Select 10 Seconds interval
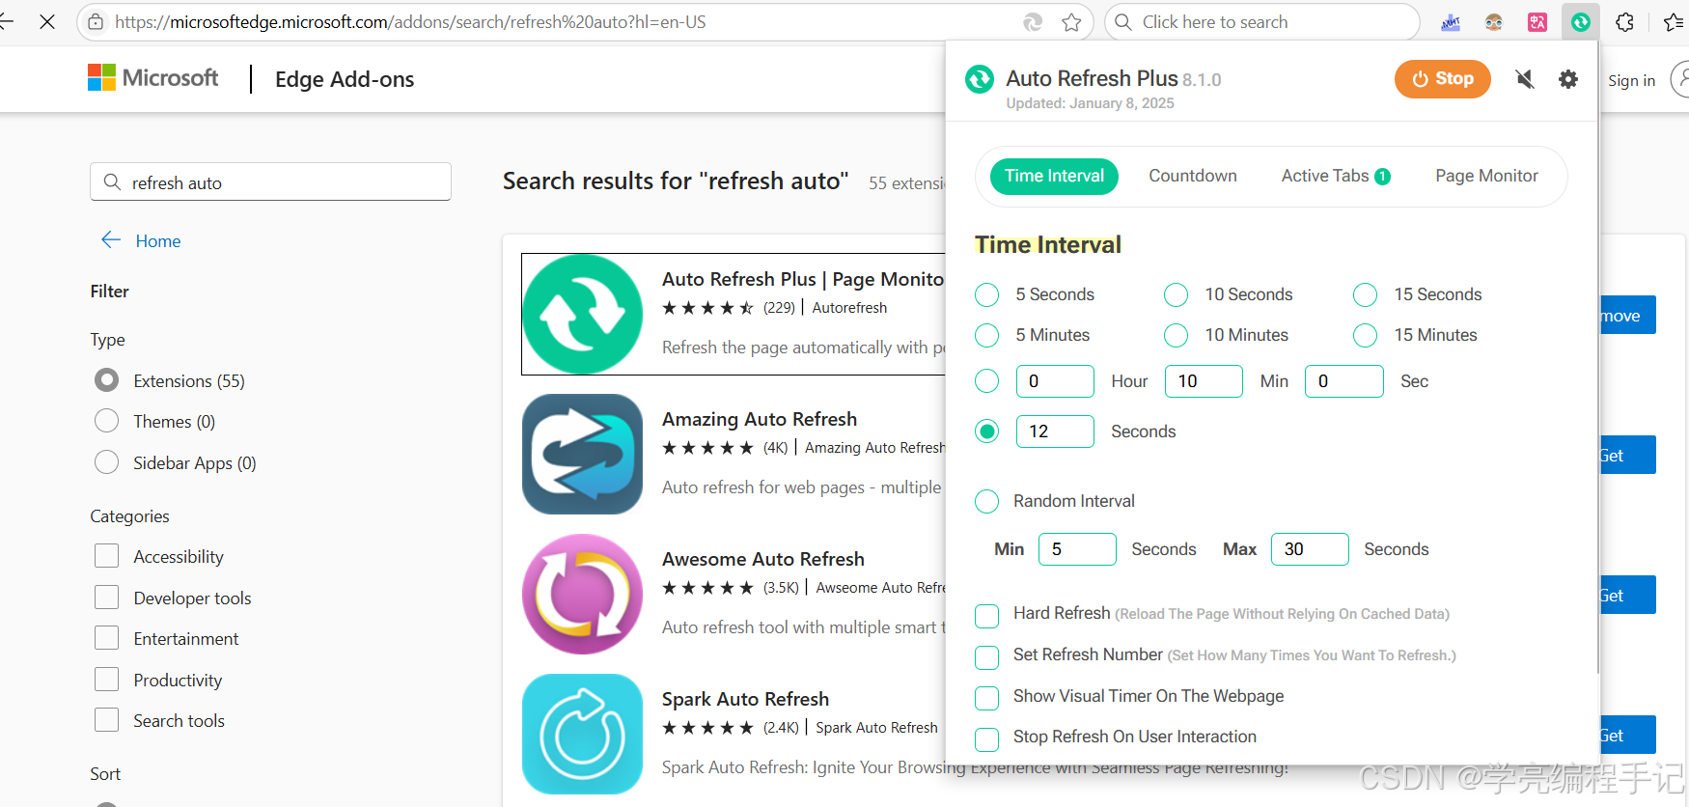This screenshot has height=807, width=1689. click(x=1176, y=294)
